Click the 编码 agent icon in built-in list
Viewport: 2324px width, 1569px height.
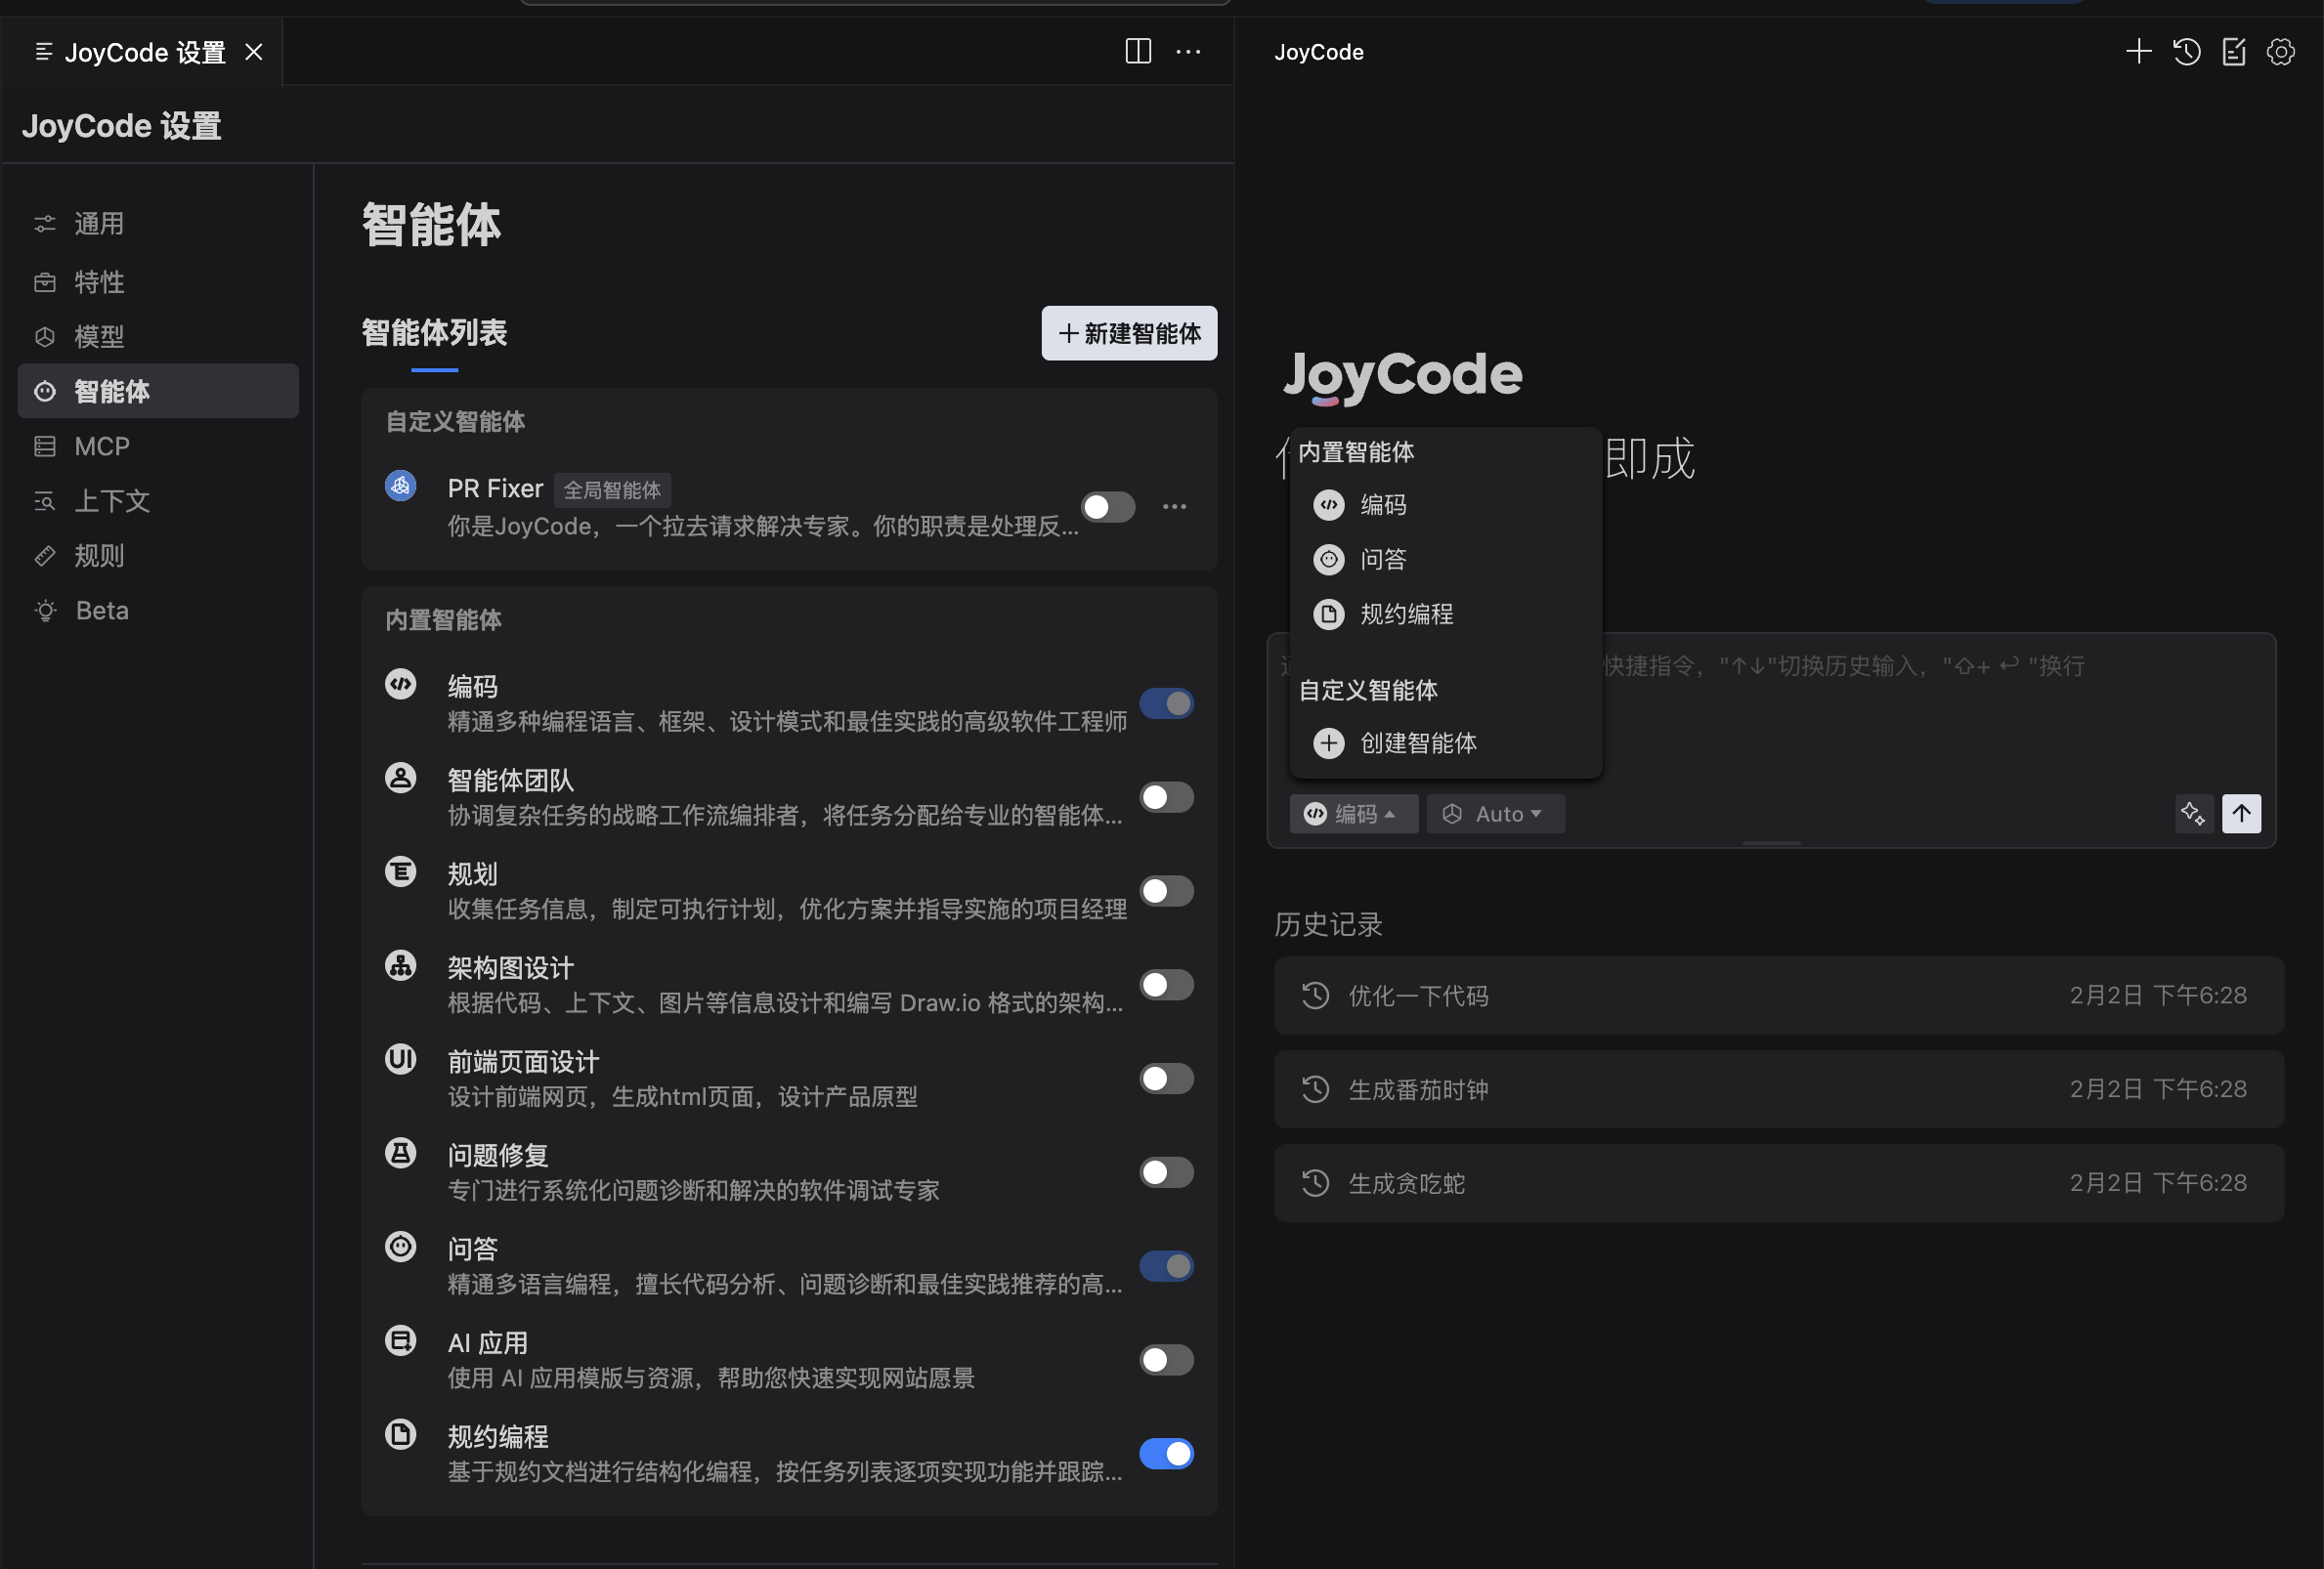tap(401, 684)
